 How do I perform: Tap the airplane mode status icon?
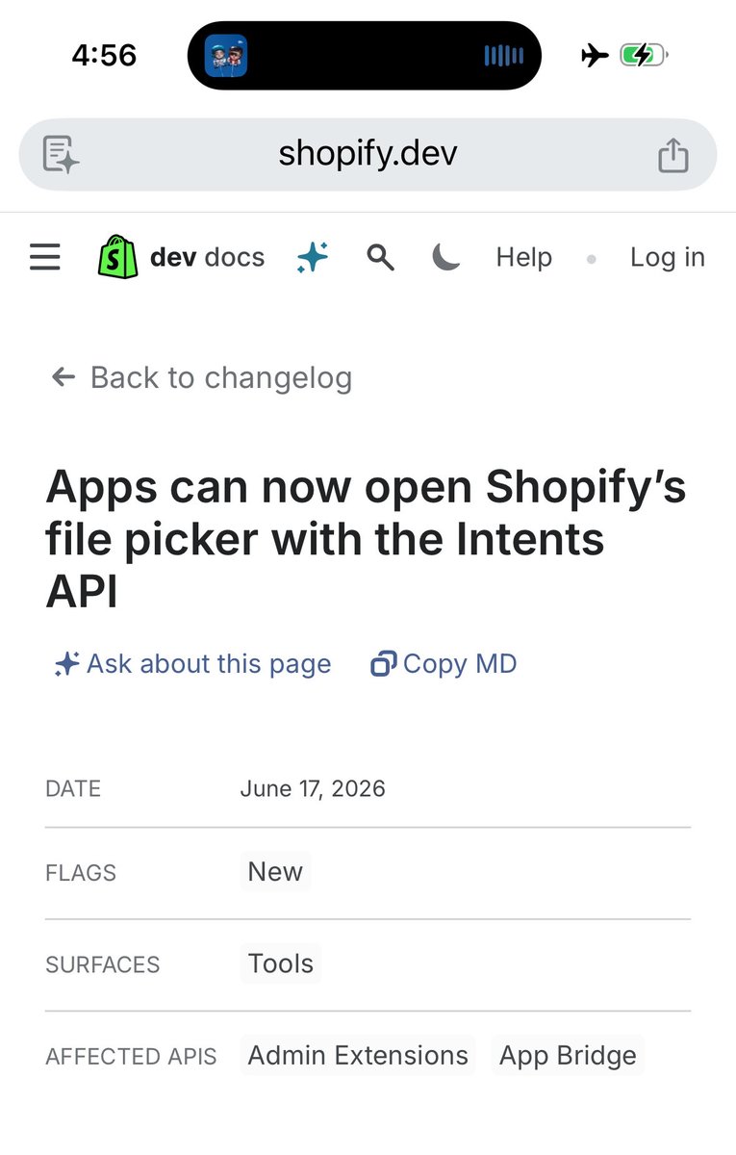tap(596, 56)
